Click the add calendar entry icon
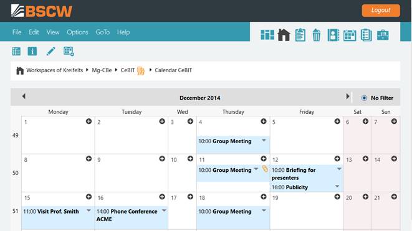The height and width of the screenshot is (231, 412). tap(69, 51)
